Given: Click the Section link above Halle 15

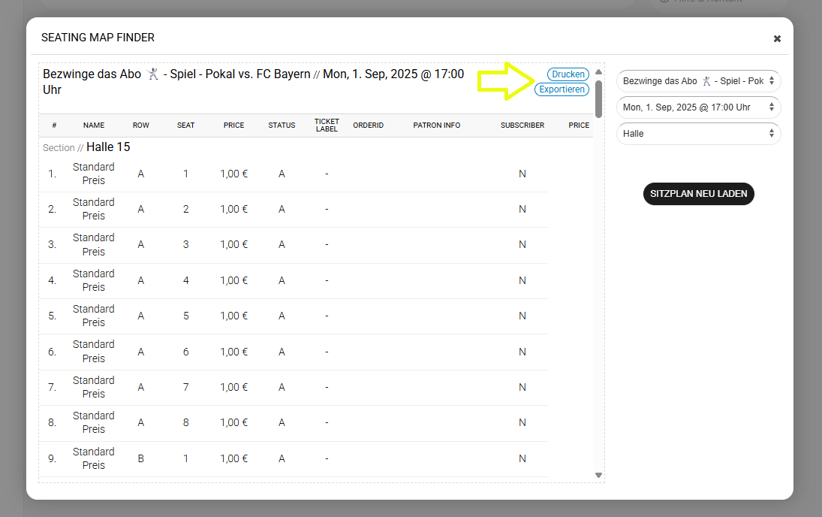Looking at the screenshot, I should click(x=59, y=148).
